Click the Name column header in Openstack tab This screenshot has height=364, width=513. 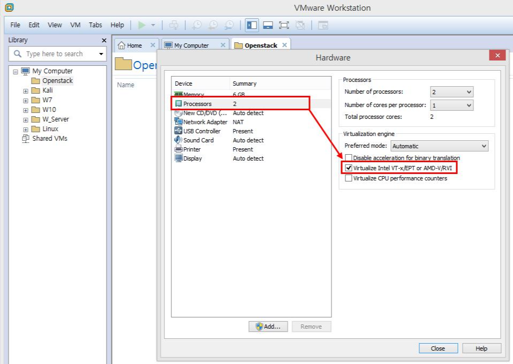(126, 85)
